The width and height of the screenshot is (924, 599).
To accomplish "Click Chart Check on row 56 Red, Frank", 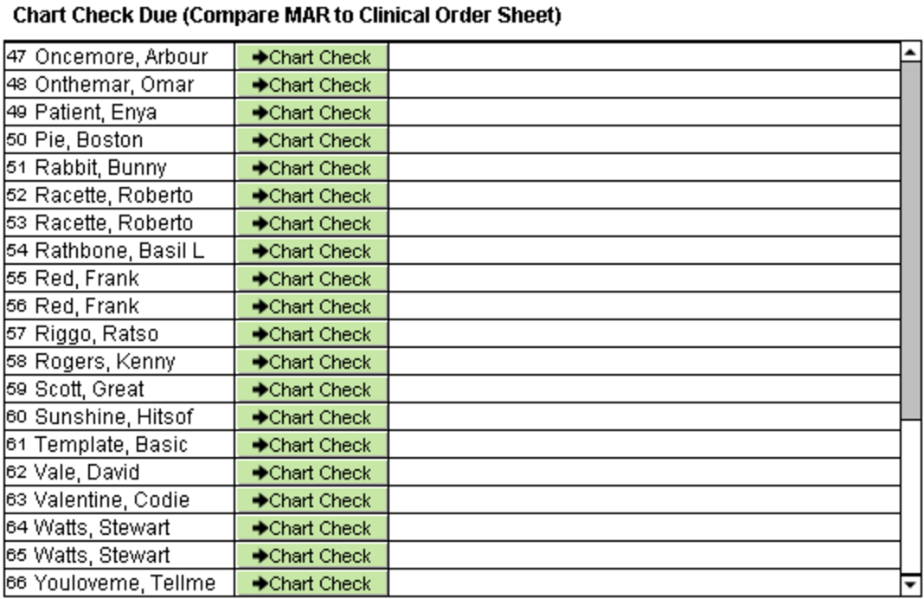I will [x=311, y=306].
